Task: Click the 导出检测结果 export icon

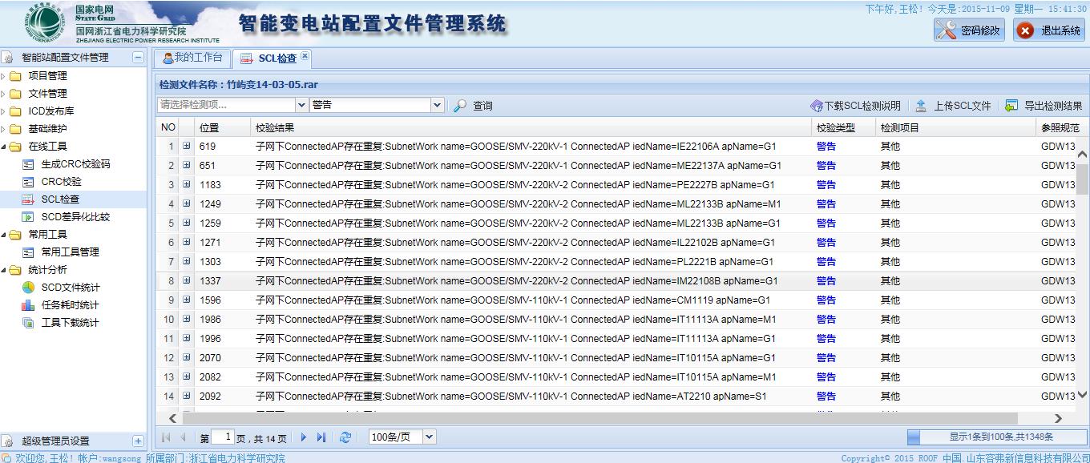Action: click(1011, 106)
